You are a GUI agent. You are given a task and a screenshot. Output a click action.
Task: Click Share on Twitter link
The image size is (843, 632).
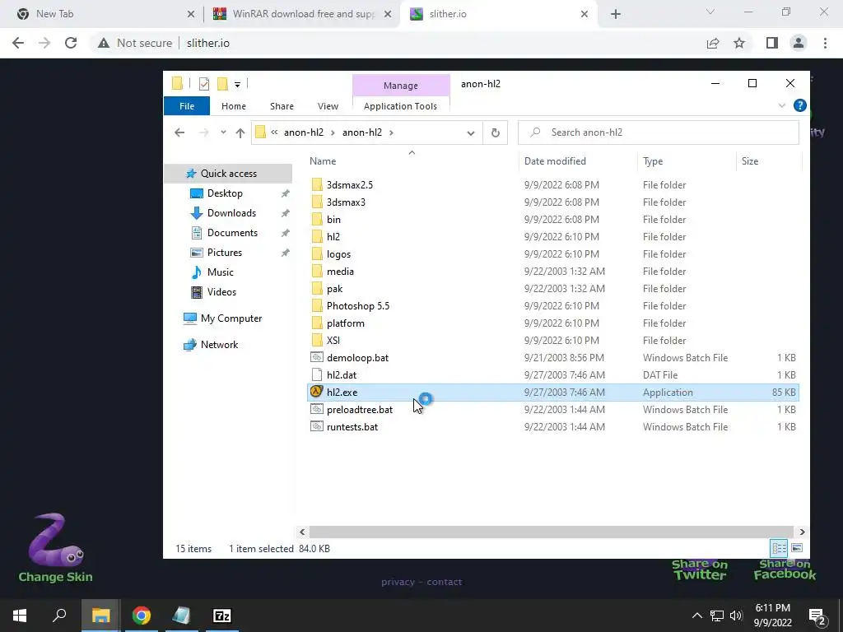(x=700, y=569)
